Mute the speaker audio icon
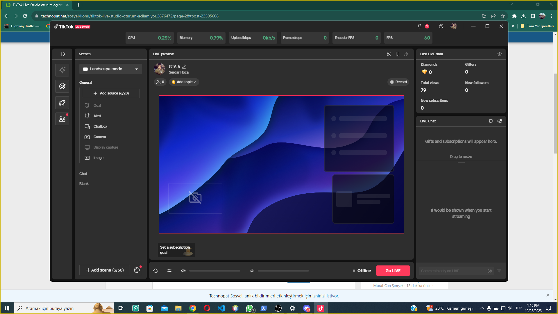This screenshot has height=314, width=558. click(x=183, y=271)
